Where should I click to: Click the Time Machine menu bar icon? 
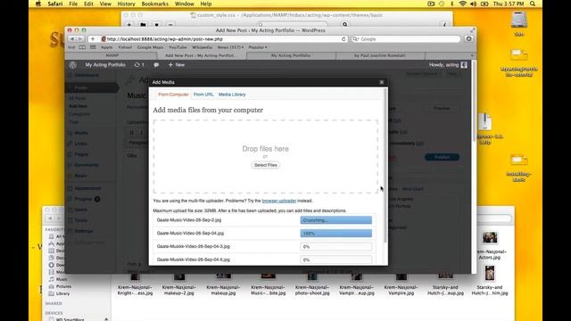click(x=442, y=4)
